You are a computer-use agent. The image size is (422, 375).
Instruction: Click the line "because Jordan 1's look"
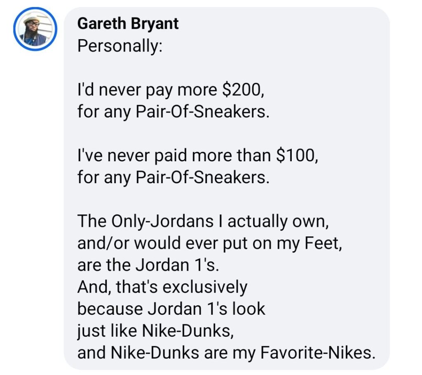tap(171, 309)
